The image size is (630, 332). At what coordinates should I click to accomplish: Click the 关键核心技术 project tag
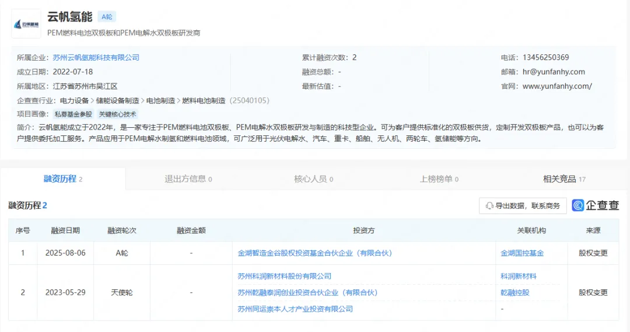117,114
